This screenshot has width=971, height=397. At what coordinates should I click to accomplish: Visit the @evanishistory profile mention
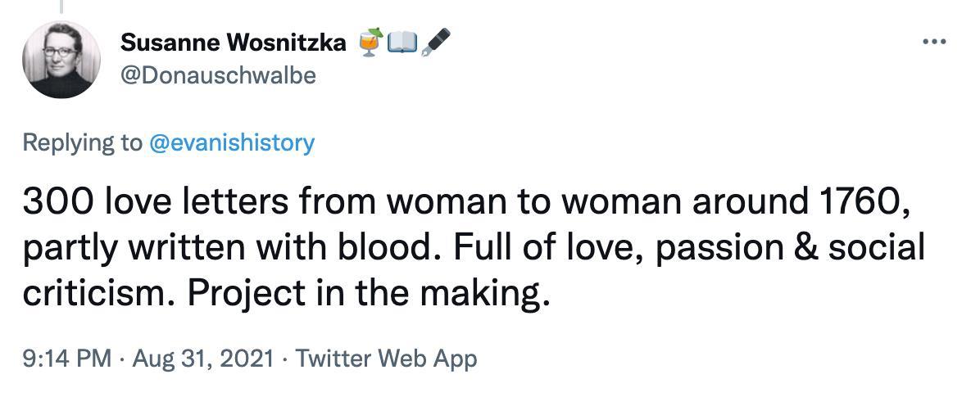pyautogui.click(x=231, y=142)
